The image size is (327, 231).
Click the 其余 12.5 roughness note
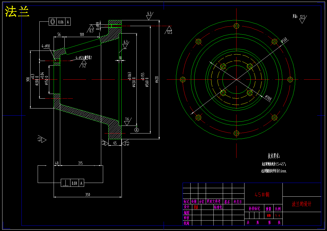pyautogui.click(x=299, y=18)
